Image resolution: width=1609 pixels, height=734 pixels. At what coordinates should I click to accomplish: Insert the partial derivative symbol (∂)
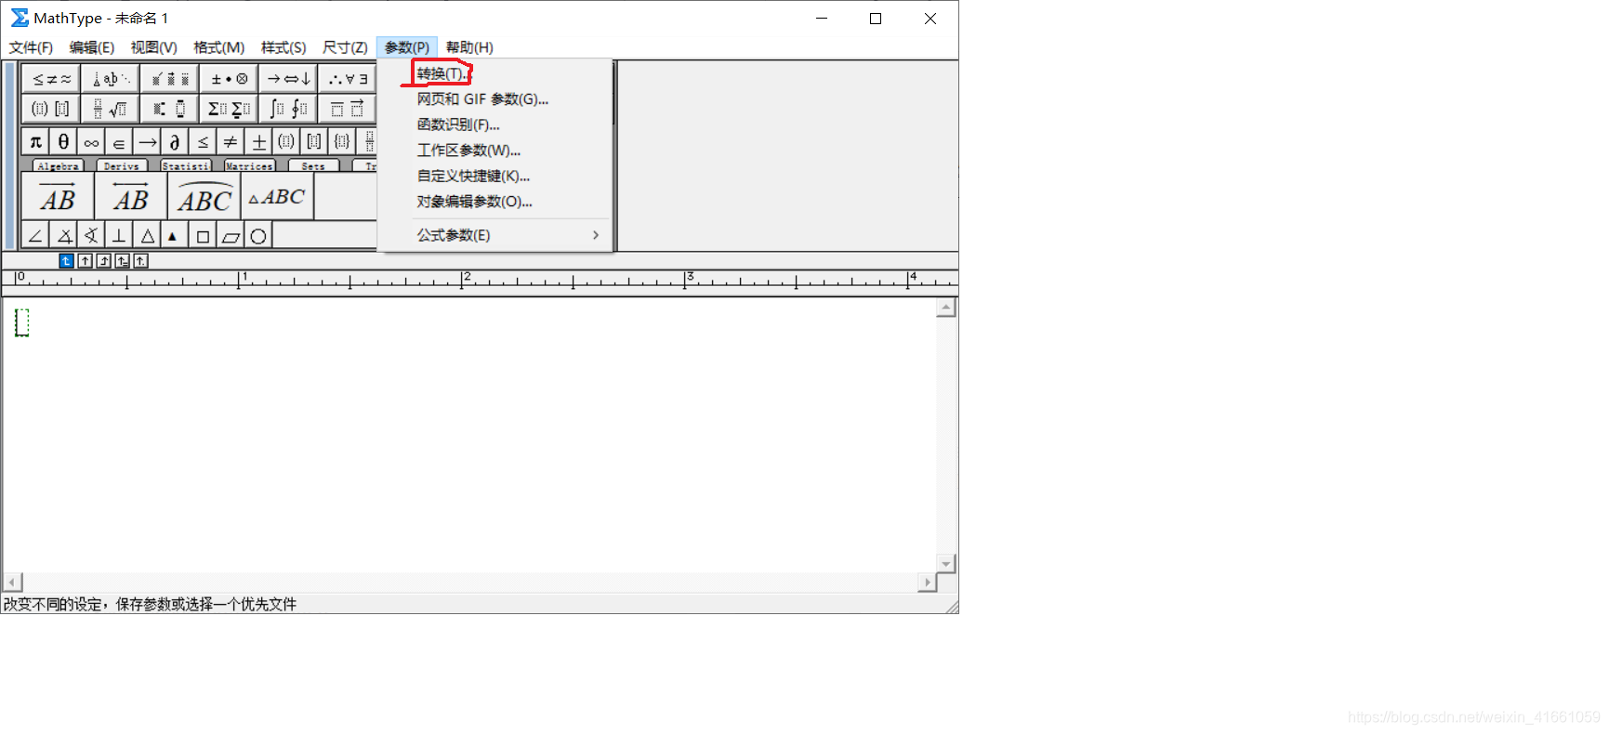tap(175, 141)
